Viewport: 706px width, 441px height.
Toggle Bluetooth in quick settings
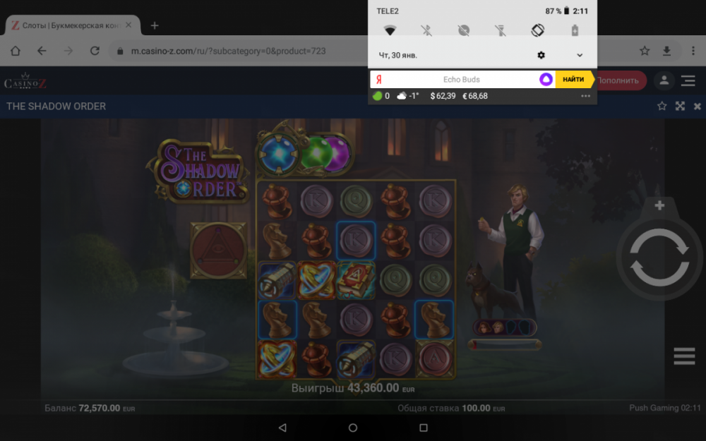coord(427,30)
